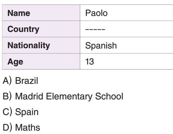Click the Nationality label cell

click(x=41, y=45)
